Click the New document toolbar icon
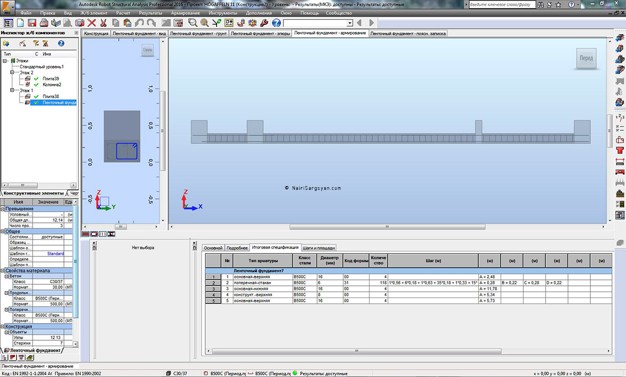Screen dimensions: 626x377 point(20,23)
